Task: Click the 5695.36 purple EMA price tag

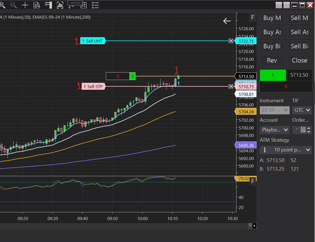Action: [246, 145]
